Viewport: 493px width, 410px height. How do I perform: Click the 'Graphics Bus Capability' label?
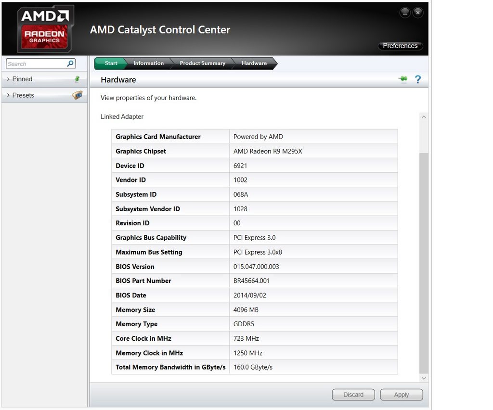[151, 238]
